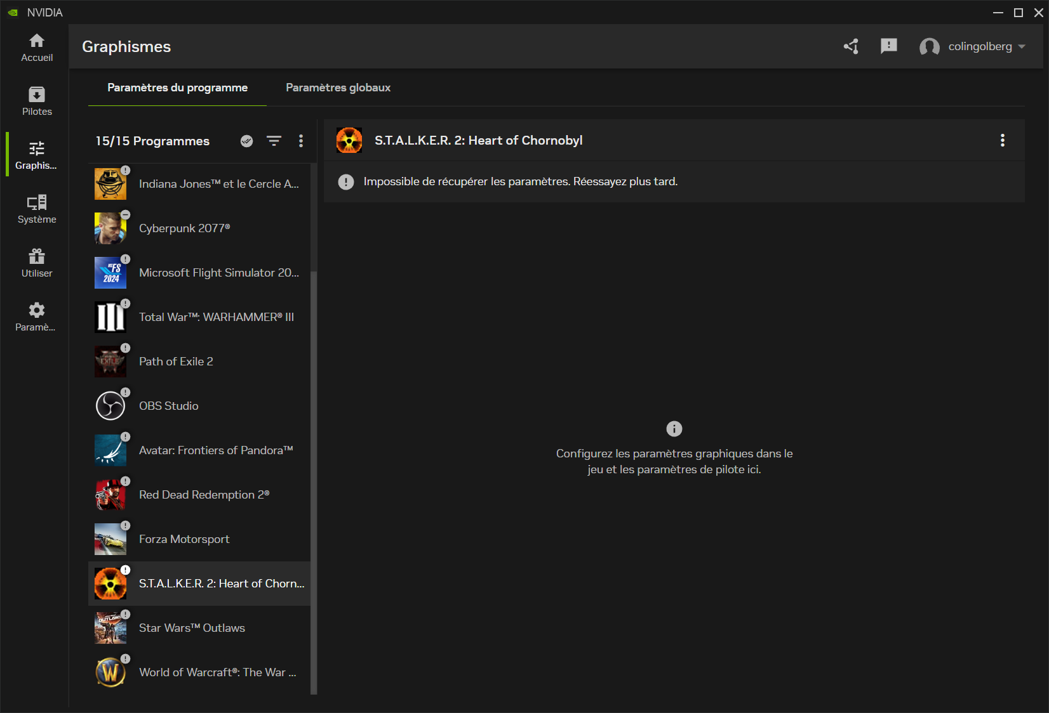Go to the Accueil home section
Screen dimensions: 1049x713
37,48
